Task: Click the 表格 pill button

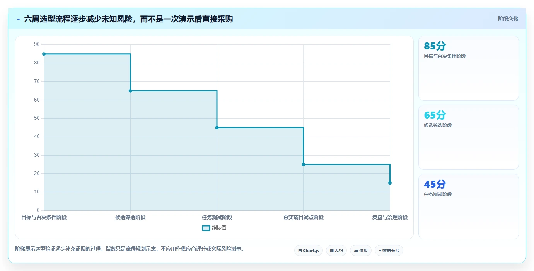Action: 336,251
